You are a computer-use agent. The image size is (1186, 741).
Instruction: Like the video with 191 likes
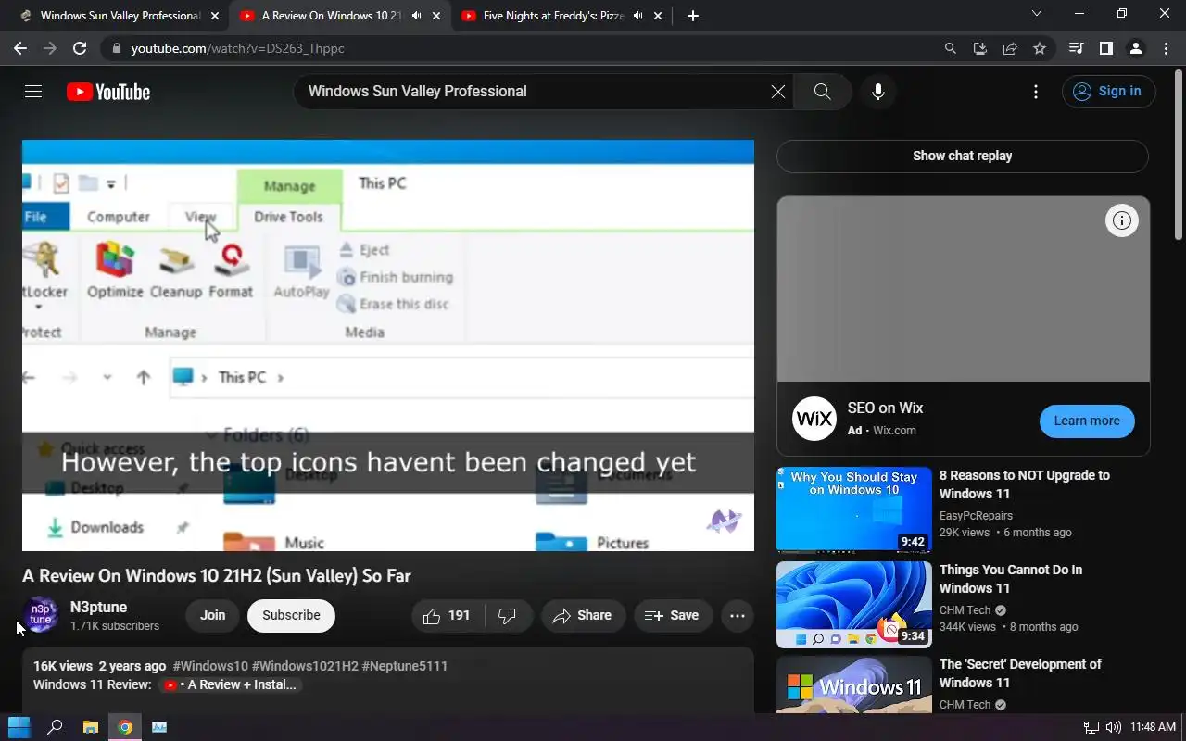pyautogui.click(x=447, y=615)
